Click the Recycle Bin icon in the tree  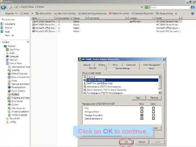pos(7,118)
